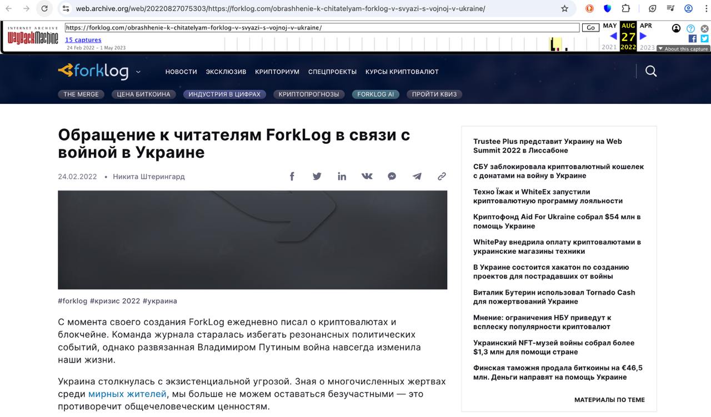Open Финская таможня биткоины article
This screenshot has height=417, width=711.
(558, 372)
